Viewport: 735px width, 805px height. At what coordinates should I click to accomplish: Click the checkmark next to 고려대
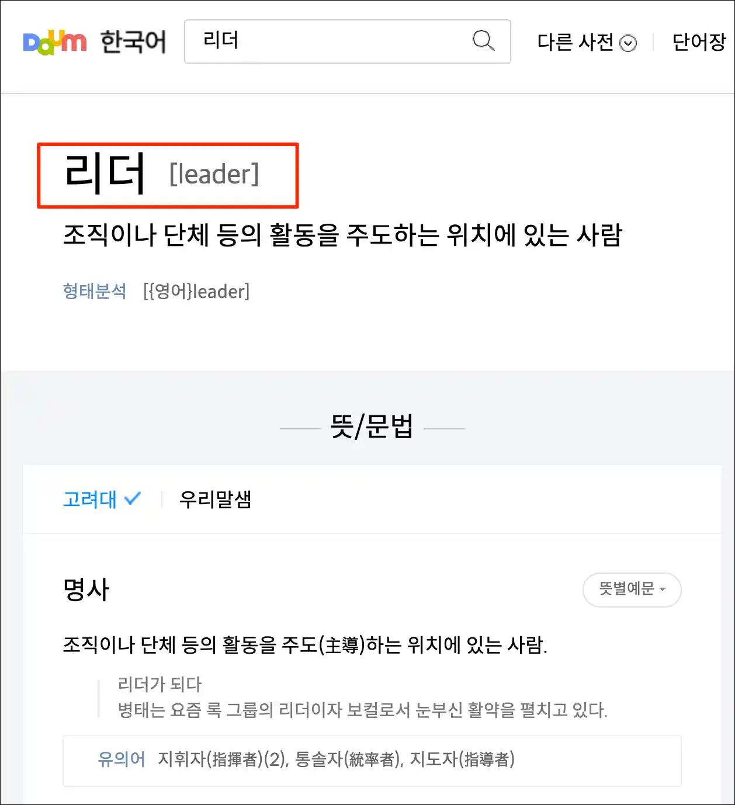(x=133, y=498)
